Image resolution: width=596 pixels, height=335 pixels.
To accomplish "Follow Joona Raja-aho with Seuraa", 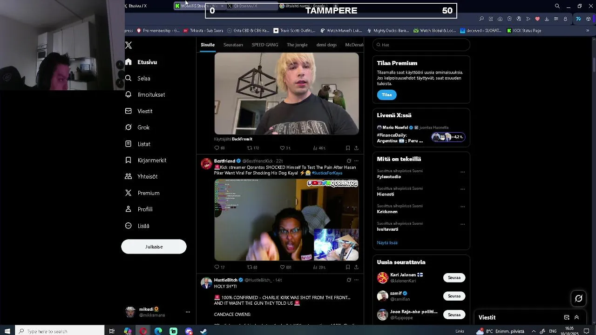I will tap(454, 315).
